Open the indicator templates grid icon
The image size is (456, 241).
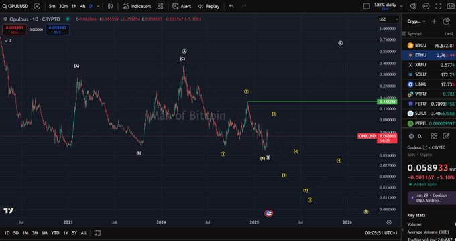coord(160,6)
